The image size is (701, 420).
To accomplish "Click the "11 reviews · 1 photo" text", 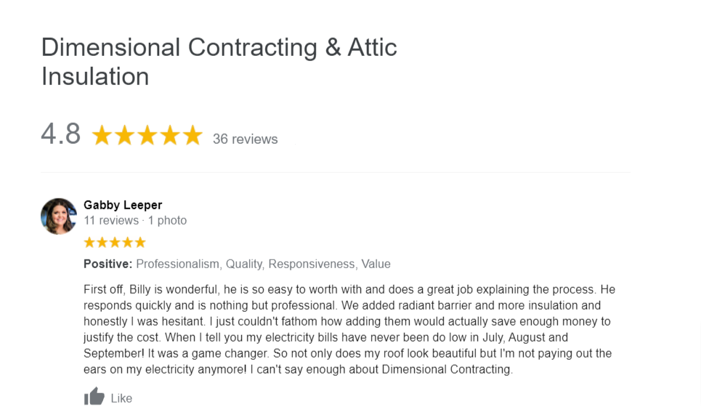I will click(x=135, y=220).
